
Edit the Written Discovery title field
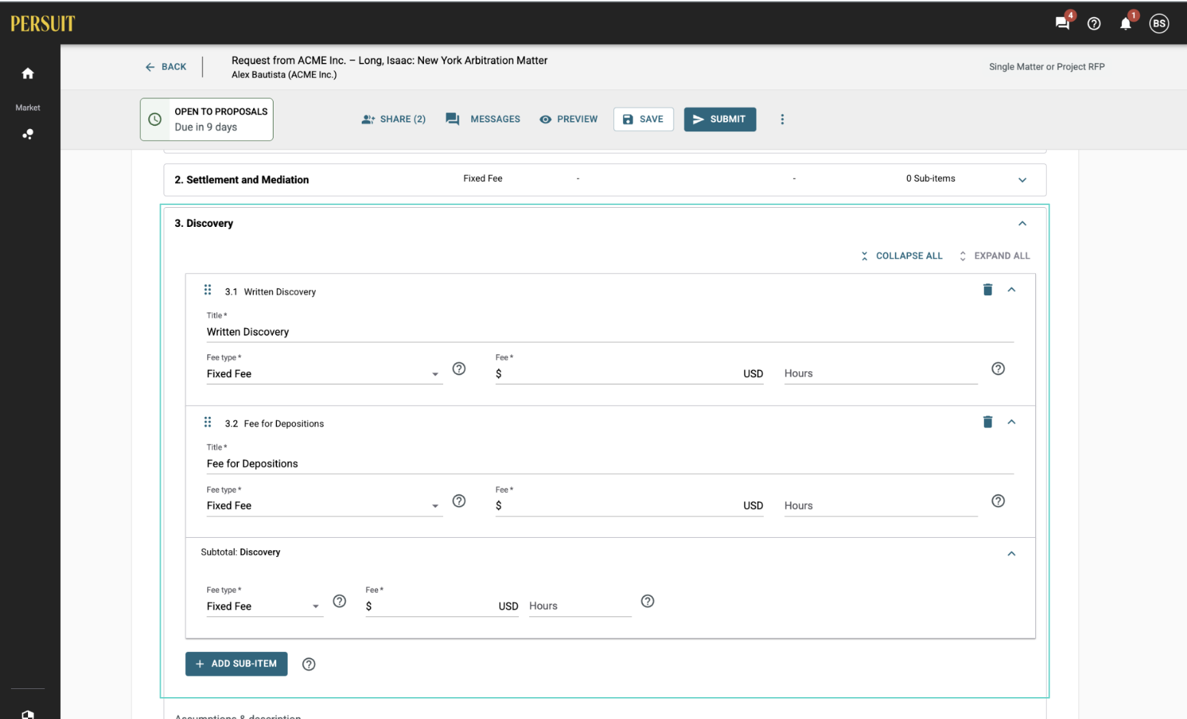click(610, 331)
